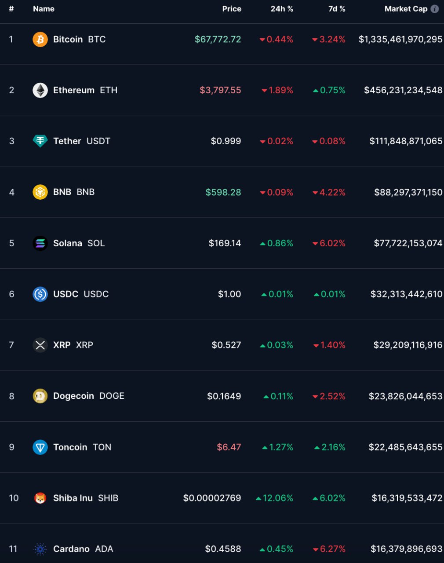Open the Market Cap info icon

pyautogui.click(x=435, y=9)
